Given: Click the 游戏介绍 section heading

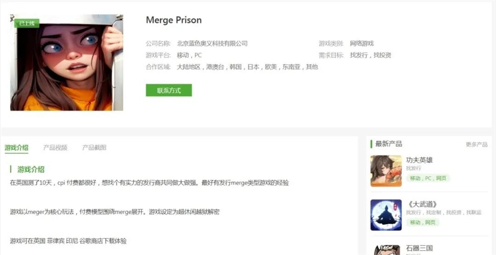Looking at the screenshot, I should click(31, 169).
